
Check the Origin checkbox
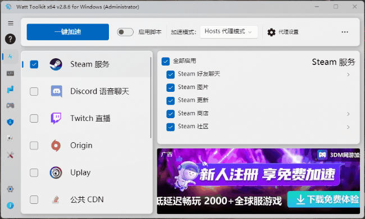pos(34,146)
